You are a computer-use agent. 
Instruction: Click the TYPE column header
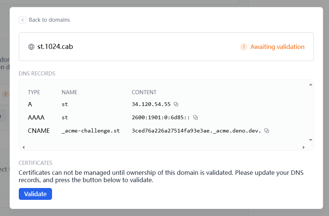pyautogui.click(x=34, y=92)
